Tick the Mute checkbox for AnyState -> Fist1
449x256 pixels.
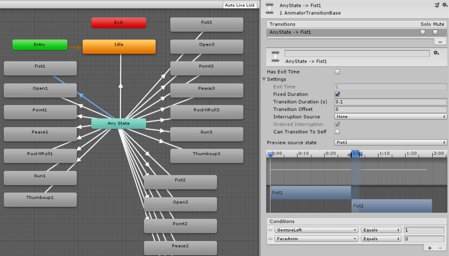tap(435, 32)
